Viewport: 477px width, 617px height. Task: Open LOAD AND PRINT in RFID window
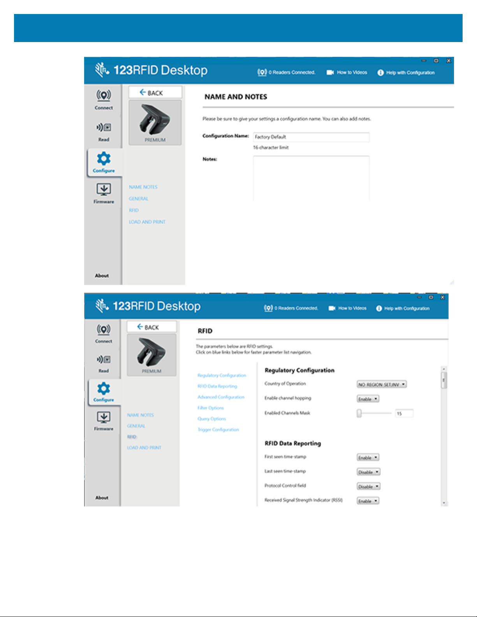[x=144, y=448]
